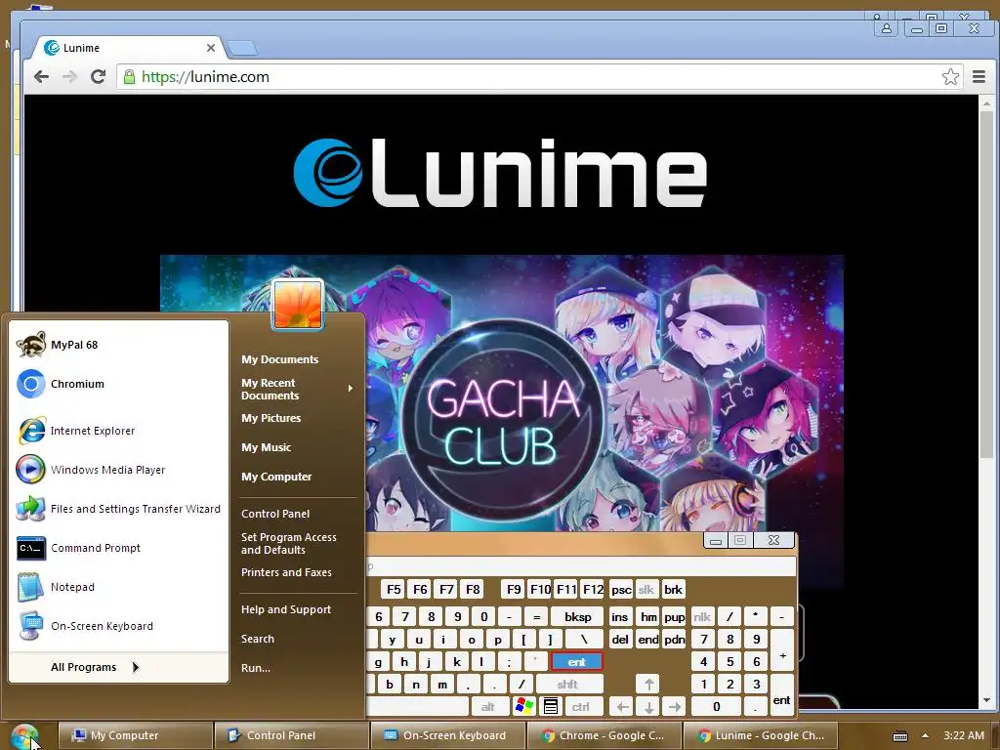Toggle the nlk key on the on-screen keyboard
1000x750 pixels.
tap(702, 617)
